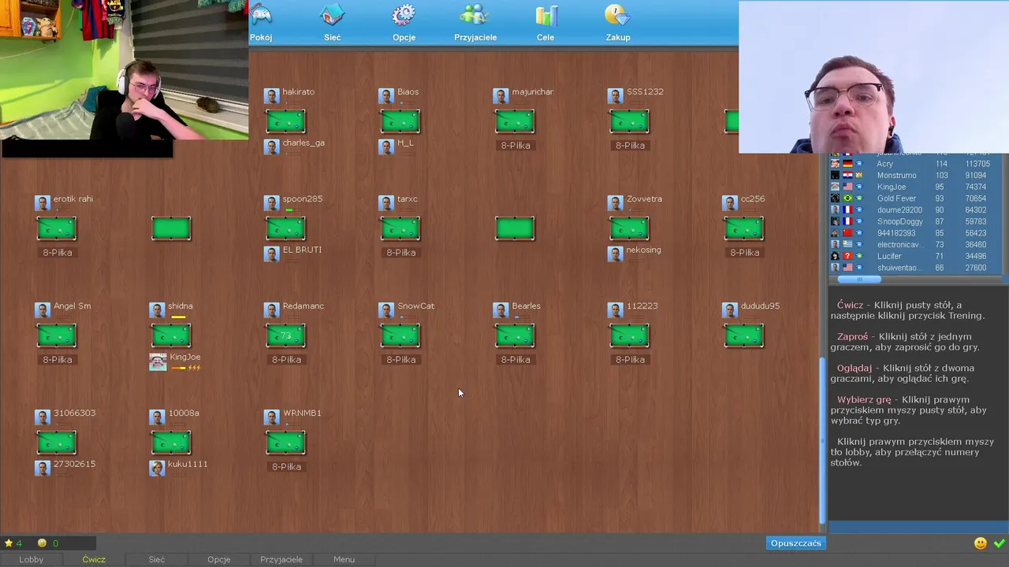
Task: Select empty table between erotik rahi and spoon285
Action: click(x=171, y=228)
